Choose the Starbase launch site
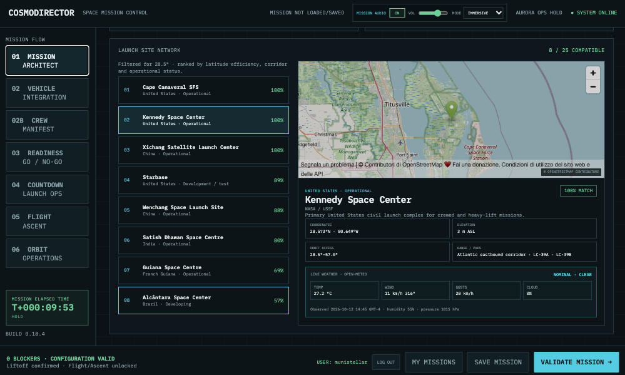Screen dimensions: 625x375 [203, 180]
